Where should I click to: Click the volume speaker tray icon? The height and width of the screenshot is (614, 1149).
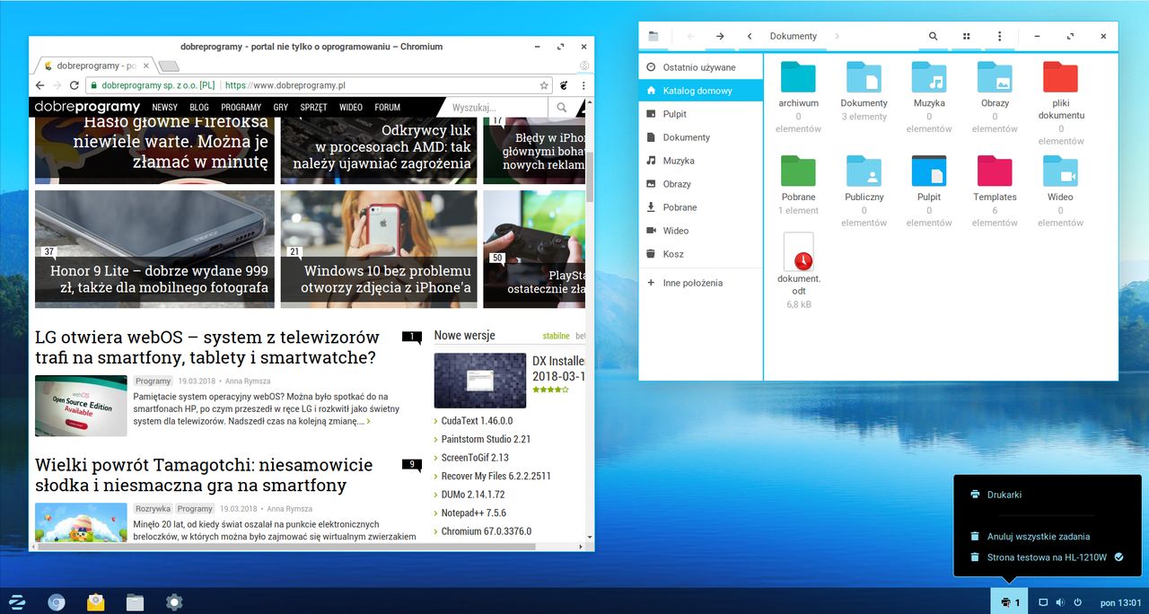click(1060, 602)
